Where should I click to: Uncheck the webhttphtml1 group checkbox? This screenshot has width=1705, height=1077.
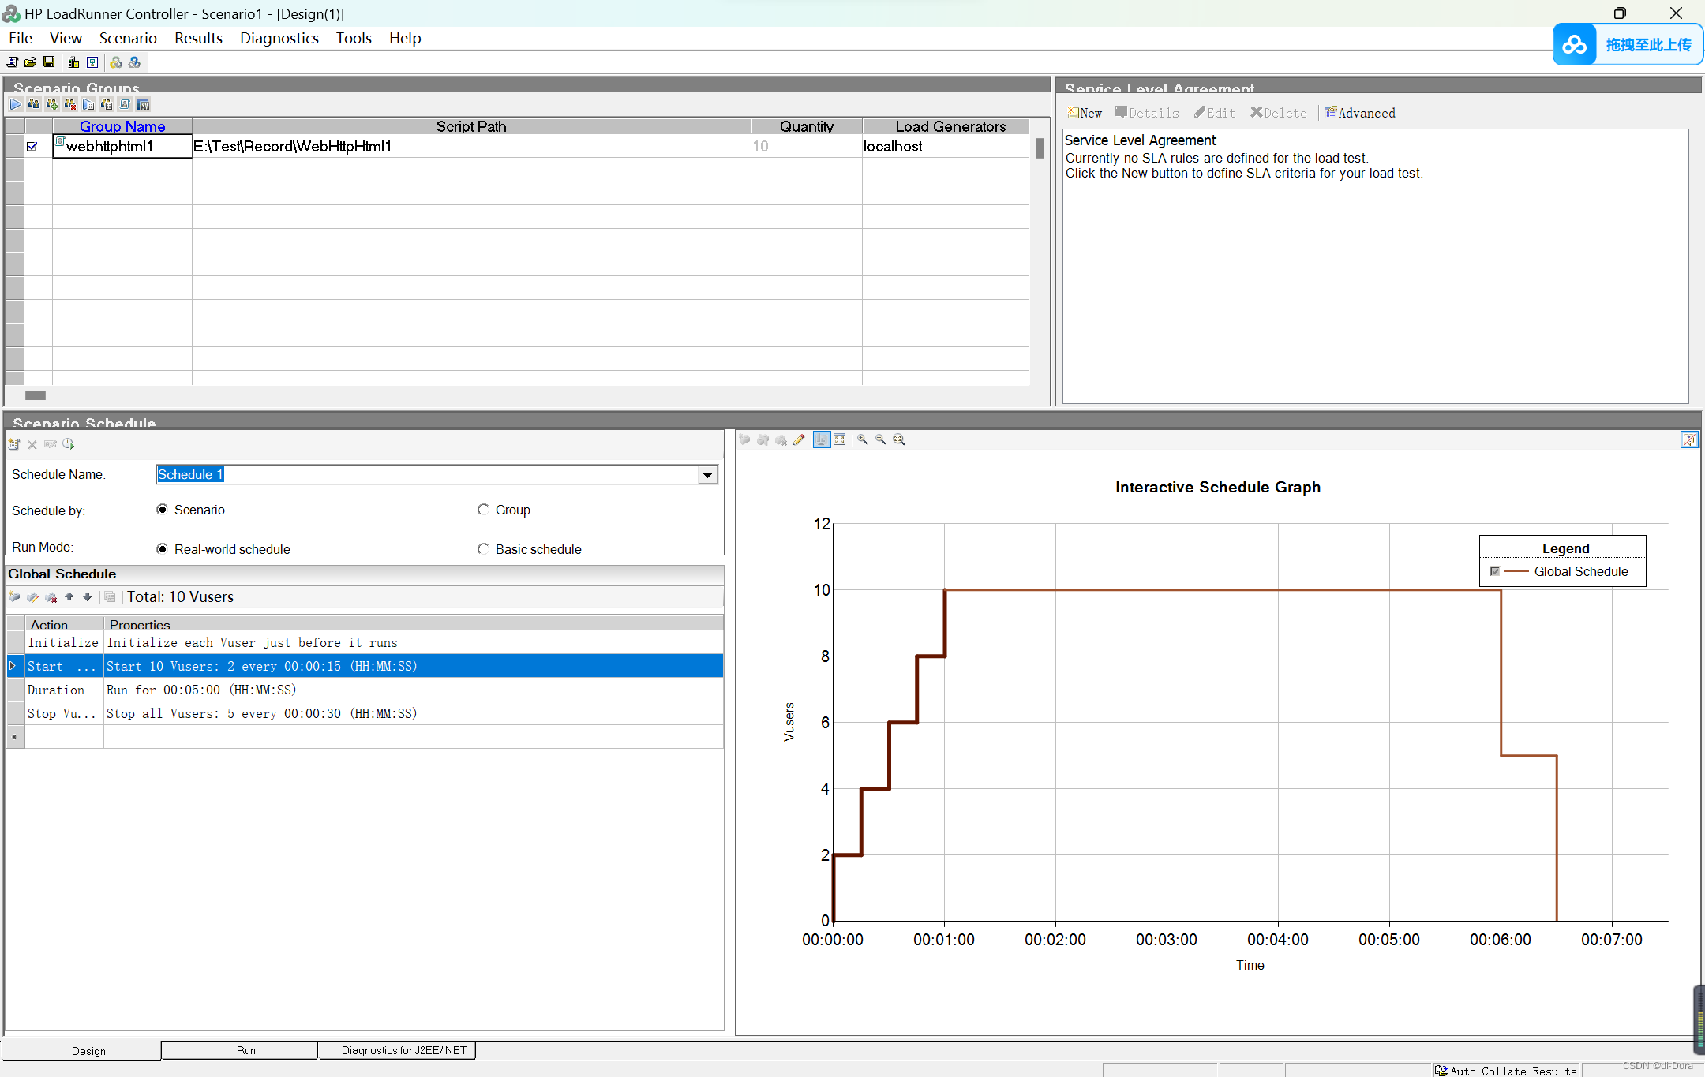(x=32, y=147)
